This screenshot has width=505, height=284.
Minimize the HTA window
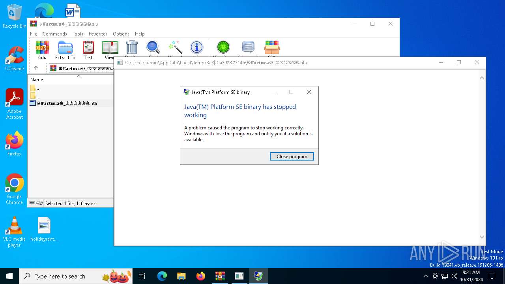441,62
